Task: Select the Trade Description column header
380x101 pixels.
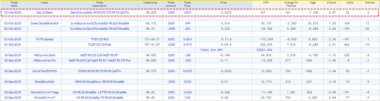Action: [100, 4]
